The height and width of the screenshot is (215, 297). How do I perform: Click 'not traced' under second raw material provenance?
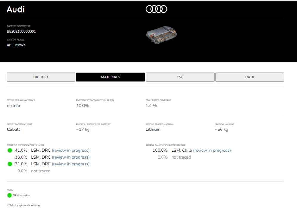point(181,157)
